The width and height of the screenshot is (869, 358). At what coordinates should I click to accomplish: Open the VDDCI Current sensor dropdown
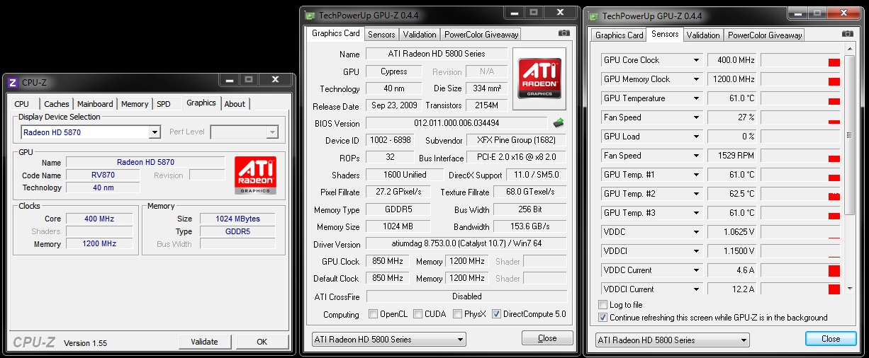(696, 289)
